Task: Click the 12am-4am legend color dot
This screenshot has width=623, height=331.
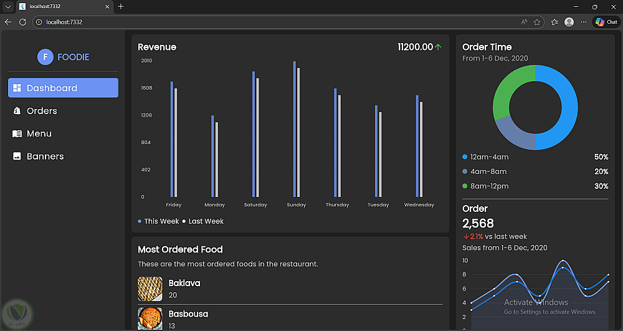Action: tap(465, 157)
